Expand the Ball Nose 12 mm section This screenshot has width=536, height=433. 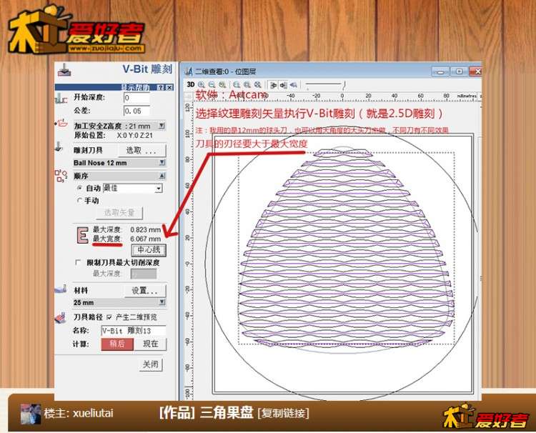(x=162, y=163)
